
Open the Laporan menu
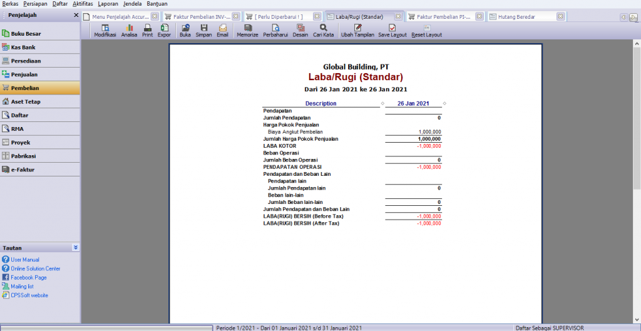tap(108, 4)
